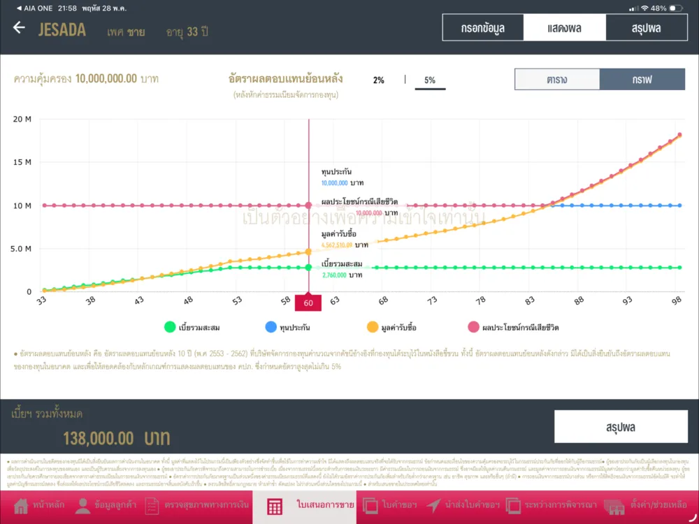Switch to แสดงผล tab
The image size is (699, 524).
[x=564, y=28]
